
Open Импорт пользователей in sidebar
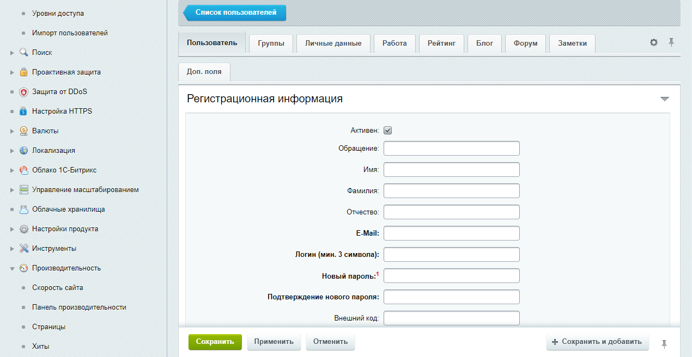70,33
